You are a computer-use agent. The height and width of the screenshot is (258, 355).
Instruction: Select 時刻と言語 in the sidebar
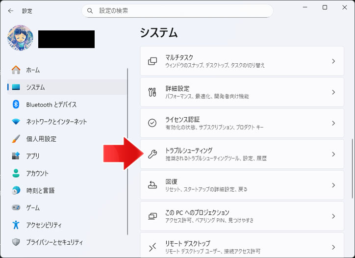click(40, 190)
